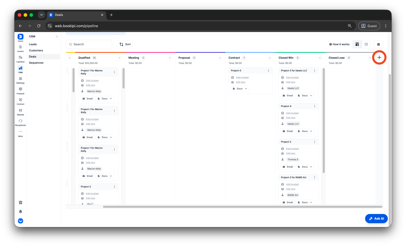This screenshot has width=406, height=246.
Task: Click the Thomas E contact chip
Action: click(x=293, y=160)
